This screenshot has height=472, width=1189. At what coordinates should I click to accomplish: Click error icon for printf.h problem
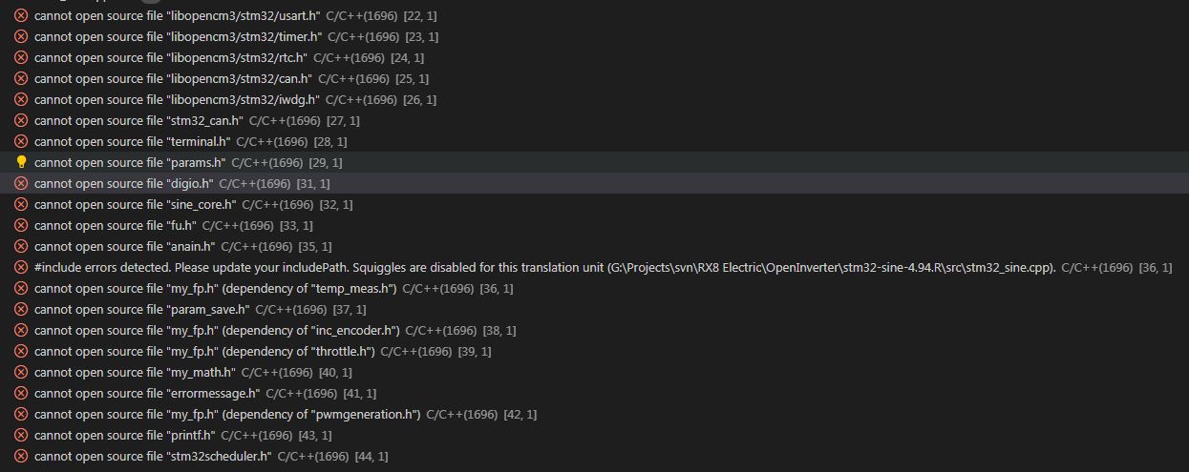[x=21, y=435]
